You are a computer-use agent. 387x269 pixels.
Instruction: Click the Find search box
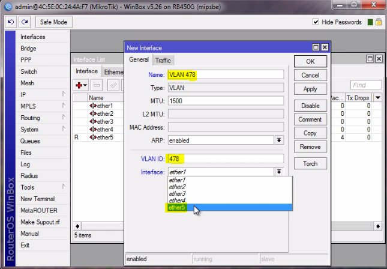pos(366,85)
